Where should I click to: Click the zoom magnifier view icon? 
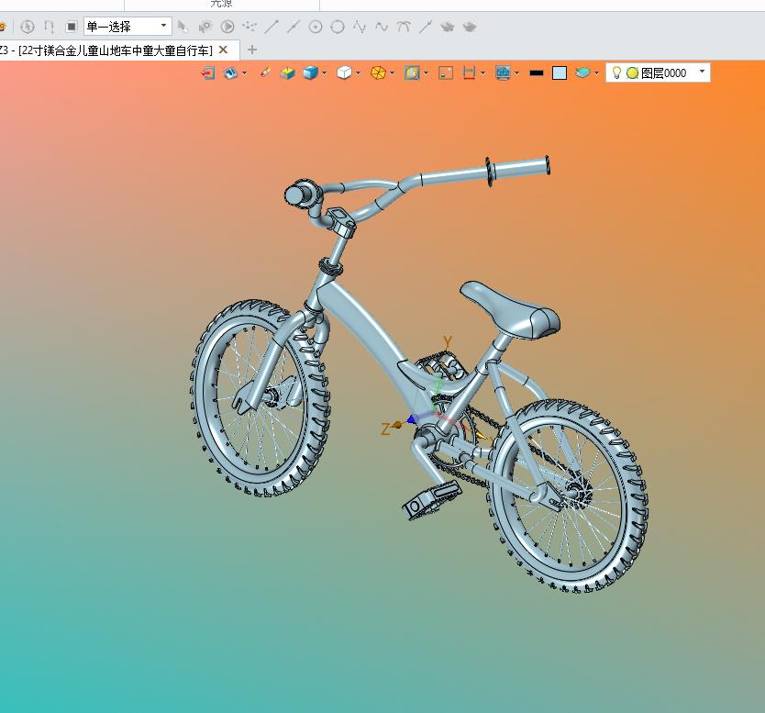click(x=412, y=73)
